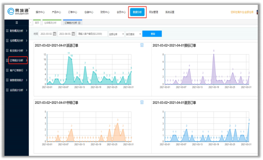The width and height of the screenshot is (263, 160).
Task: Click the orange overseas warehouse link
Action: tap(242, 12)
